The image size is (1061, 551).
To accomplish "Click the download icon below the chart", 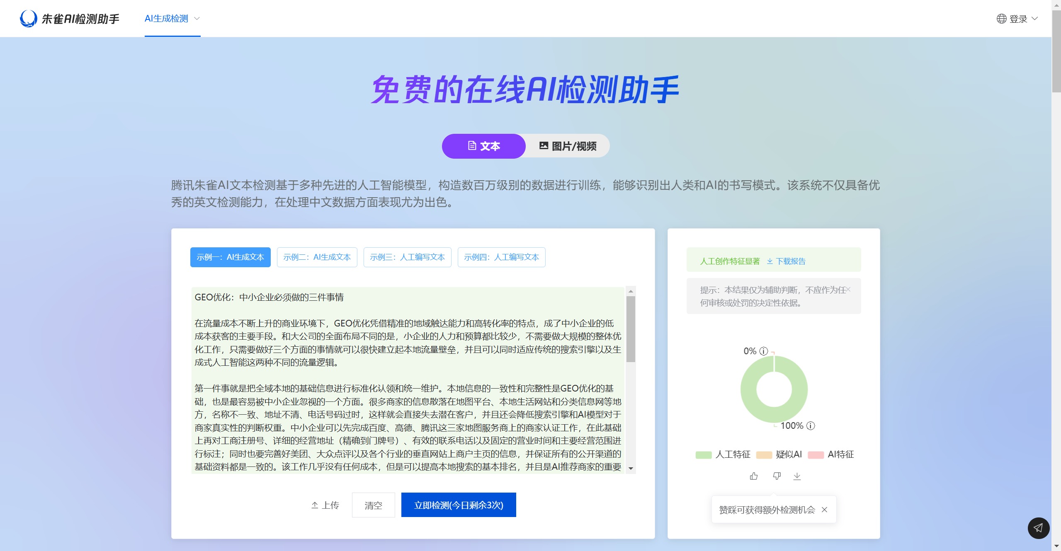I will click(797, 476).
